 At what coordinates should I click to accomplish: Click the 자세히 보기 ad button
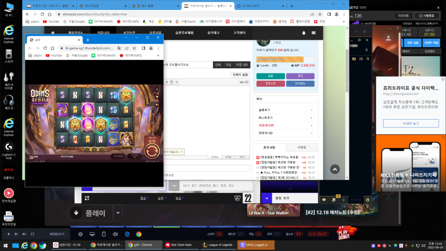click(411, 123)
